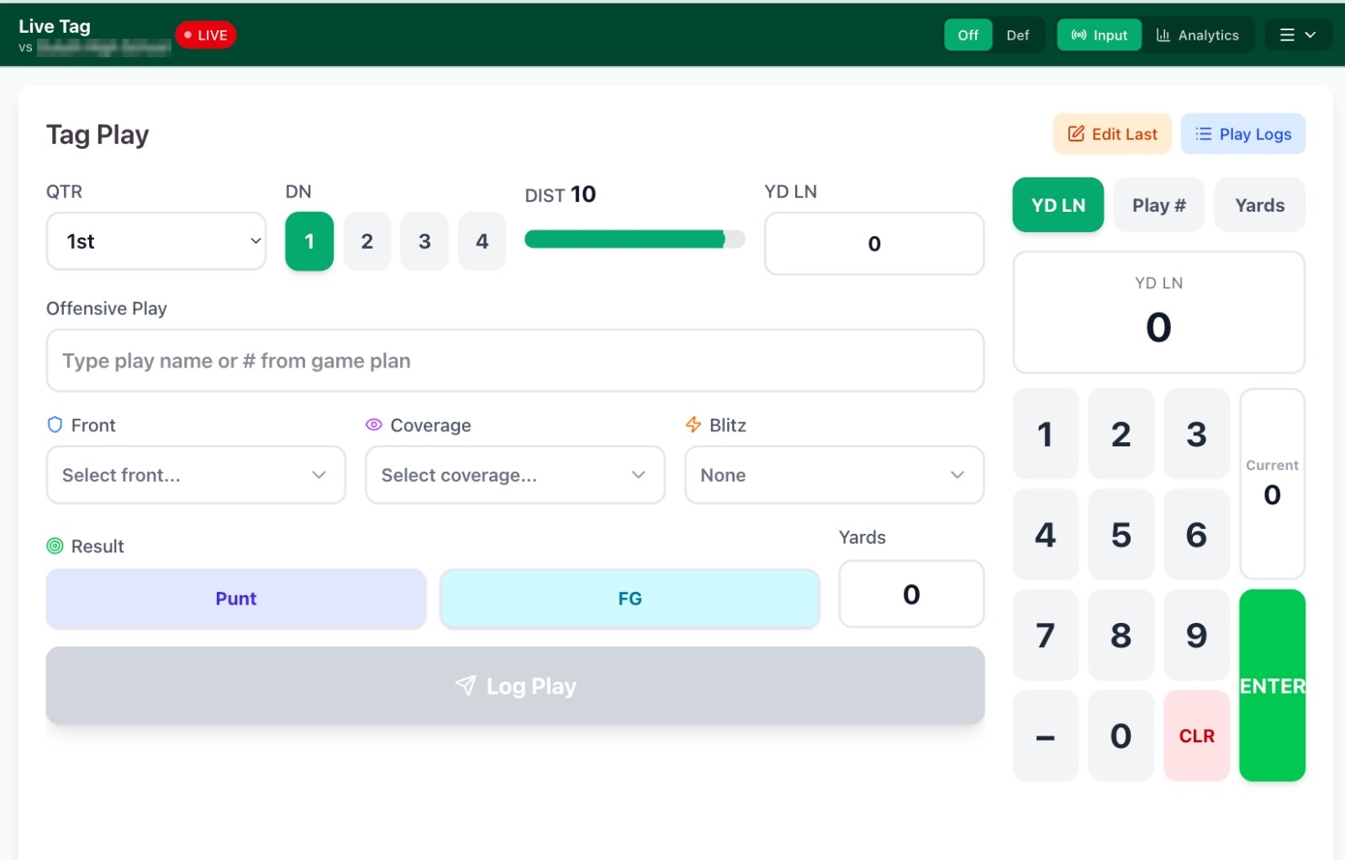Screen dimensions: 1345x860
Task: Click the lightning bolt icon next to Blitz
Action: [693, 425]
